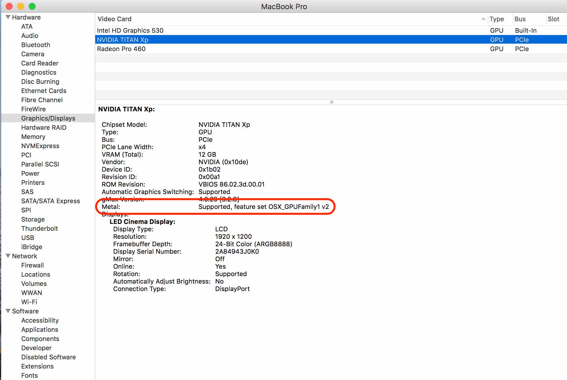Open ATA in the sidebar
The width and height of the screenshot is (567, 380).
coord(27,26)
